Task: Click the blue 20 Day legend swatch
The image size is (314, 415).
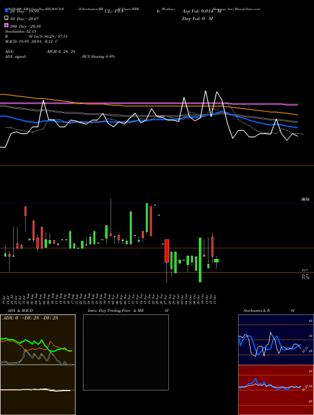Action: tap(6, 10)
